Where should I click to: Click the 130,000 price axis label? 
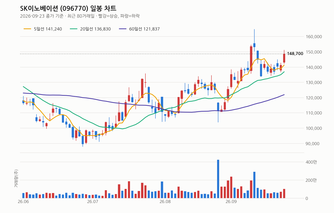tap(314, 82)
